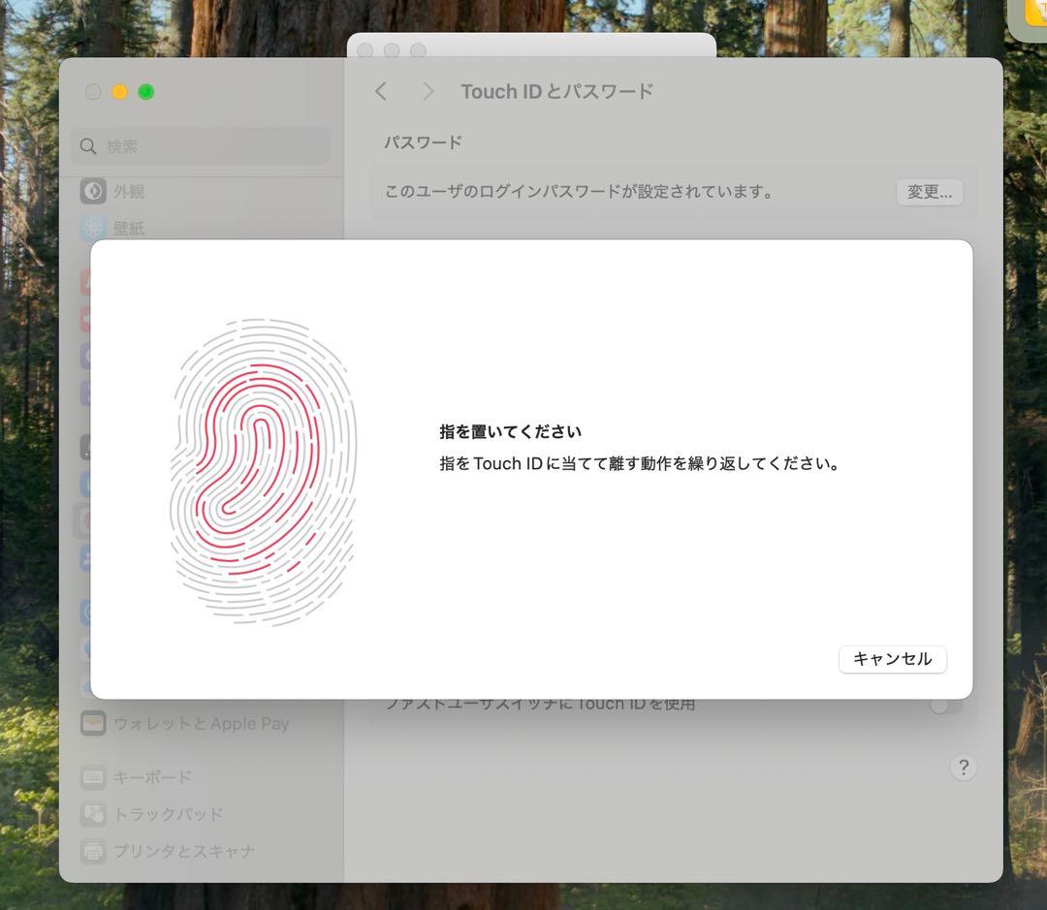The image size is (1047, 910).
Task: Click the 外観 appearance icon
Action: click(x=93, y=192)
